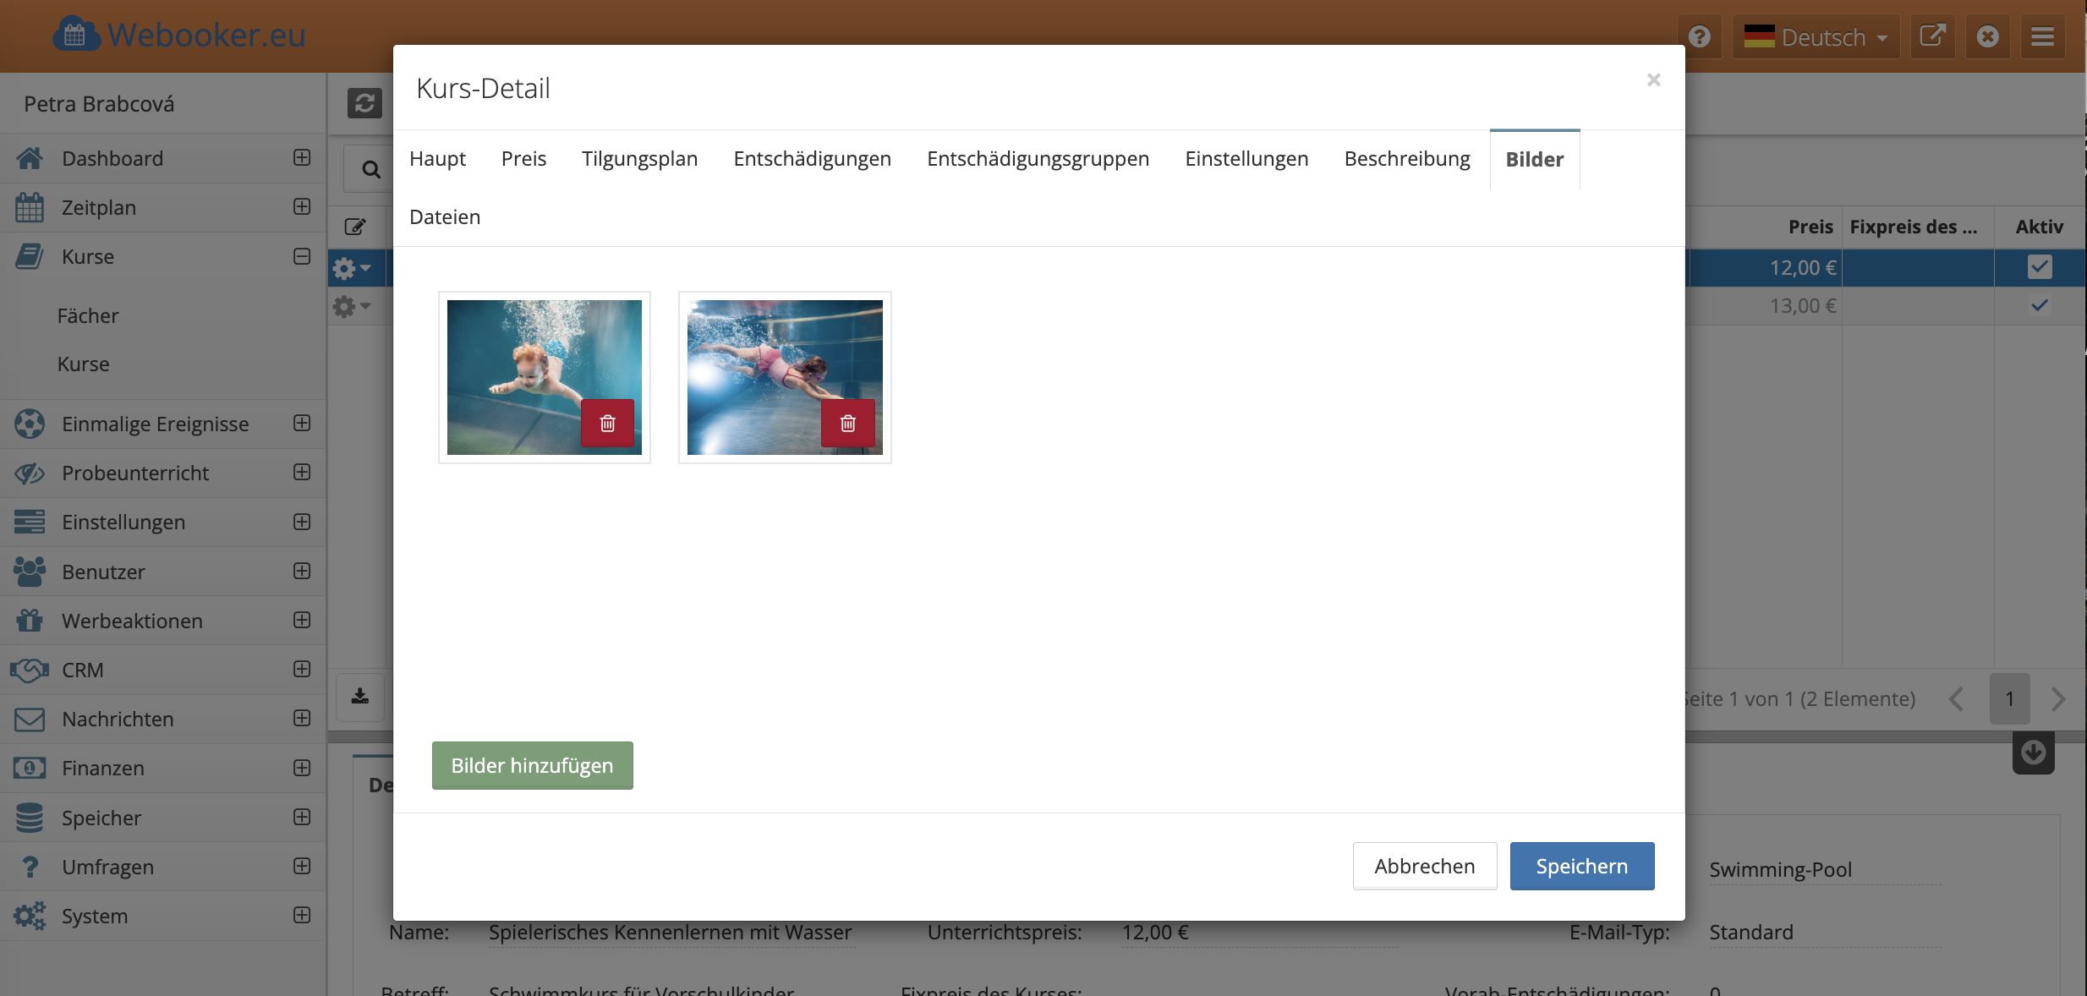The width and height of the screenshot is (2087, 996).
Task: Expand the Finanzen sidebar section
Action: pos(302,768)
